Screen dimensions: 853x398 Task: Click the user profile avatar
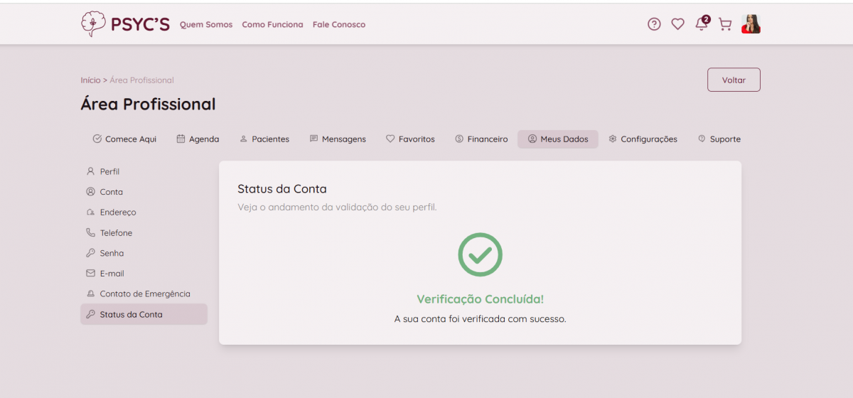click(751, 24)
